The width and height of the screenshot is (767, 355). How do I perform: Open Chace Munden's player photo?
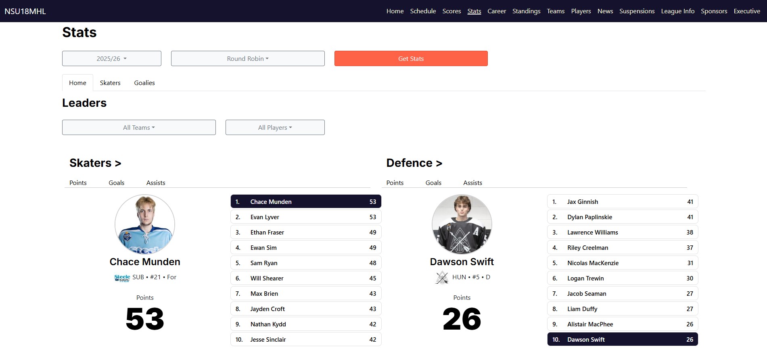coord(145,224)
